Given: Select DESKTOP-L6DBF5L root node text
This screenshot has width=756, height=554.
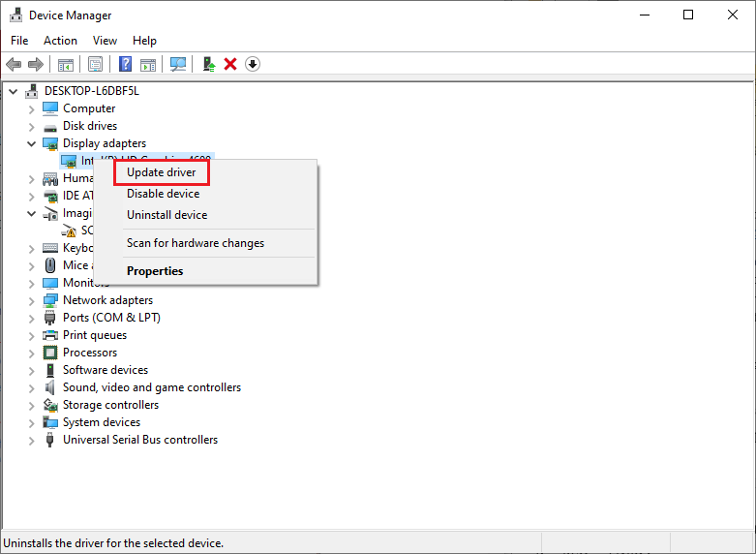Looking at the screenshot, I should pos(92,91).
